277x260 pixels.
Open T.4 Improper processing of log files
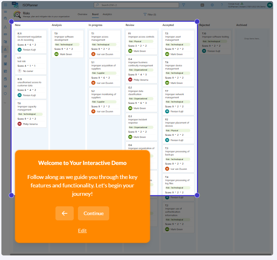178,187
